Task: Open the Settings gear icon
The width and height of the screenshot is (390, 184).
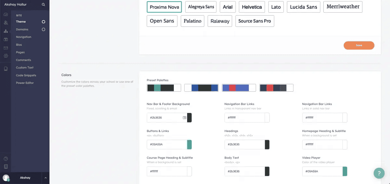Action: pyautogui.click(x=6, y=56)
